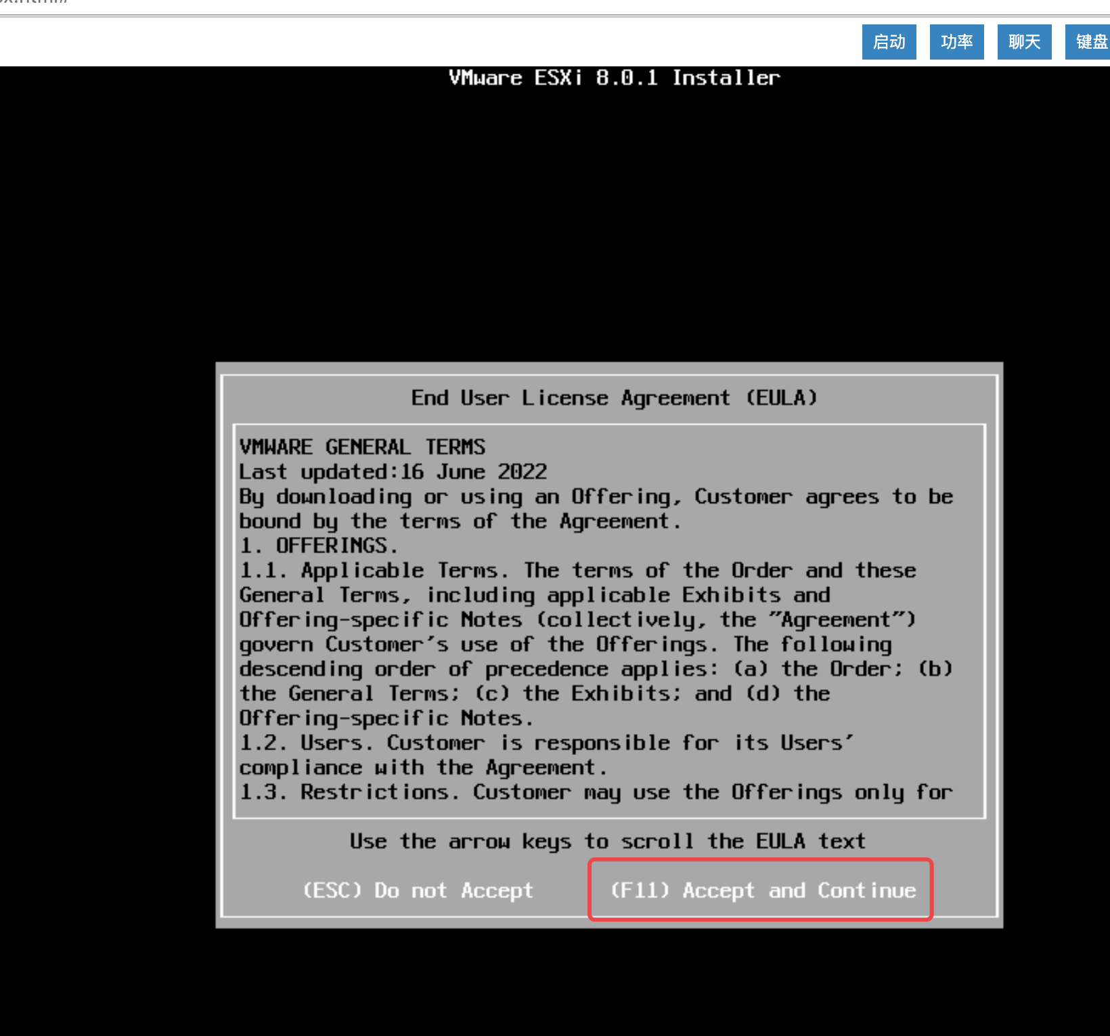Click the '1. OFFERINGS.' line

(x=319, y=545)
